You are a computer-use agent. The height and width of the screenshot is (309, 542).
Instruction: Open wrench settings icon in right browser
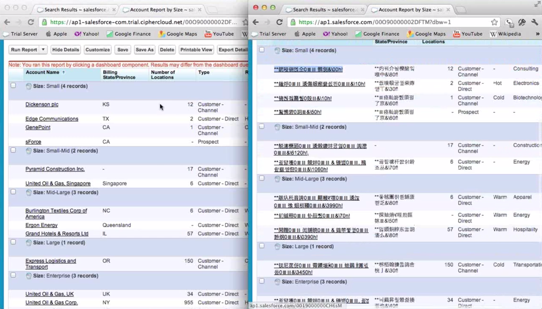click(x=535, y=22)
